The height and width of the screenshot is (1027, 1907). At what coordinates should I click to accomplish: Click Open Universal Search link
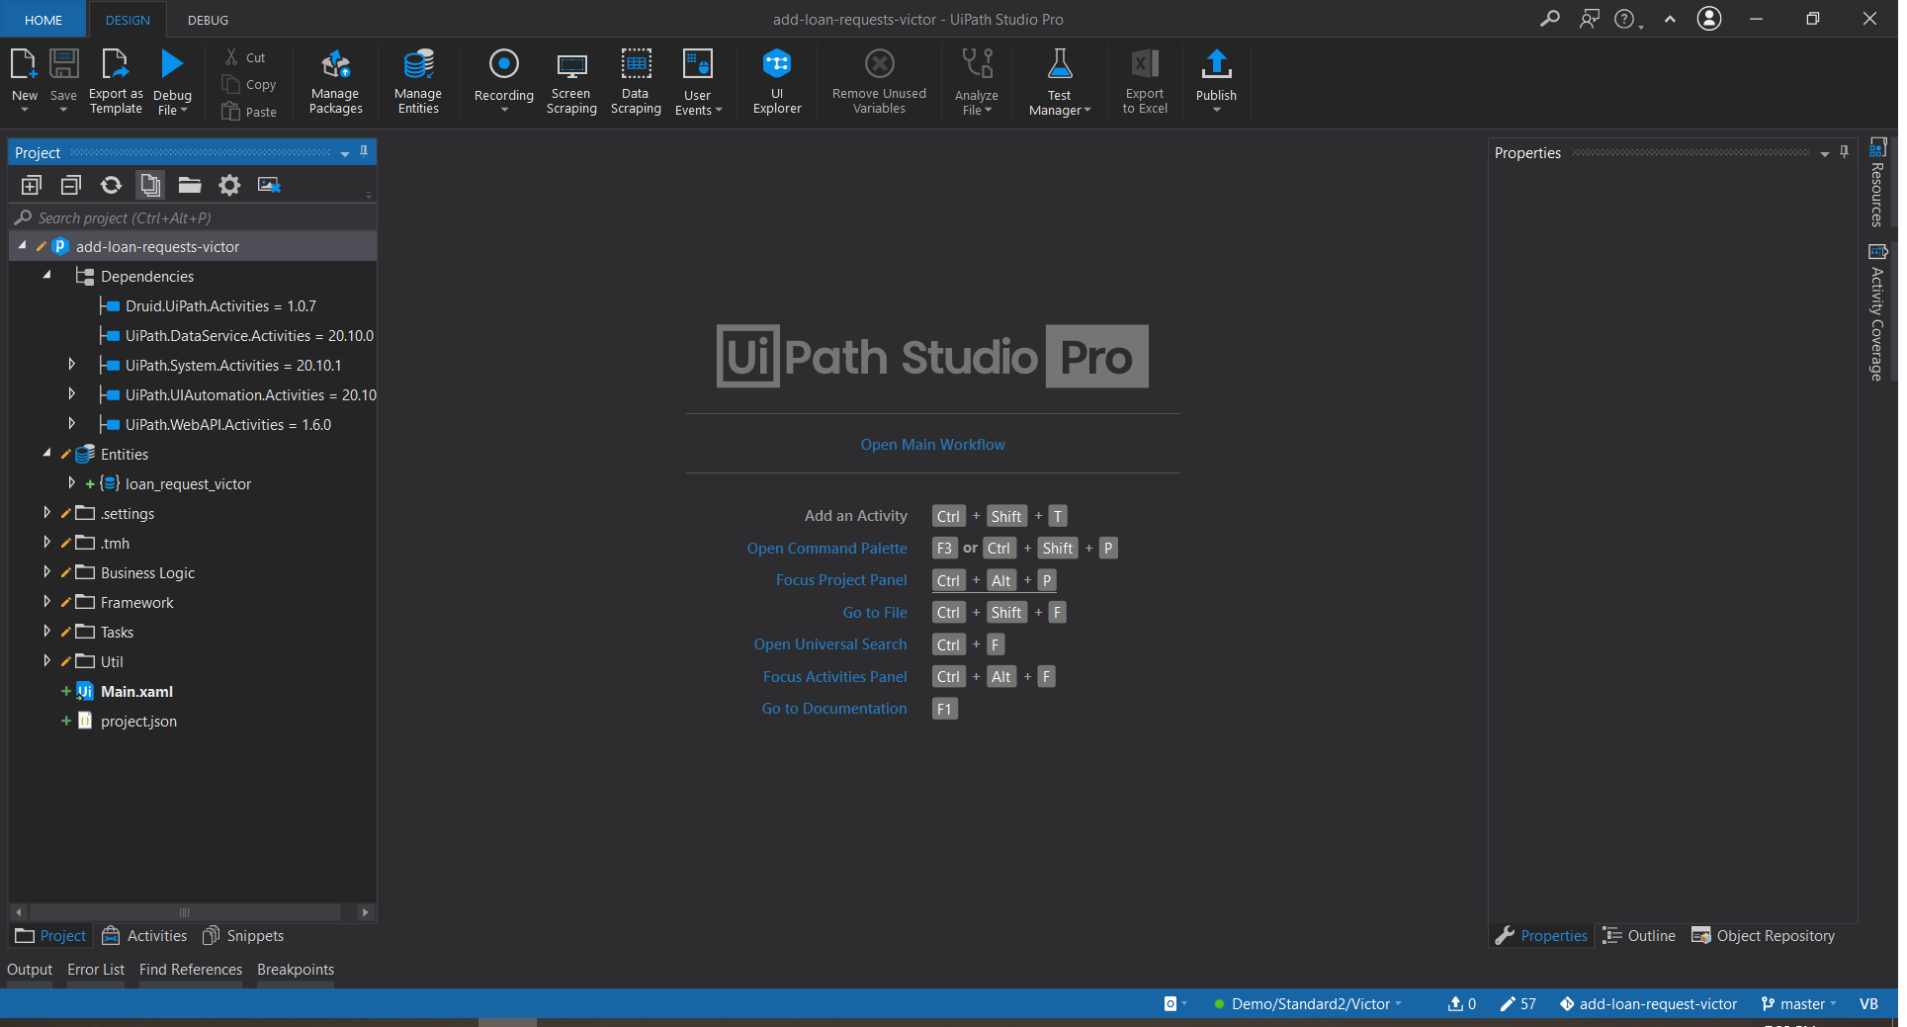click(x=830, y=644)
